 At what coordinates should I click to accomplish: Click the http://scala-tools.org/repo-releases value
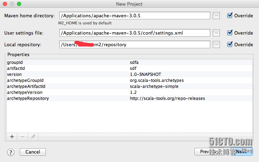pos(167,98)
